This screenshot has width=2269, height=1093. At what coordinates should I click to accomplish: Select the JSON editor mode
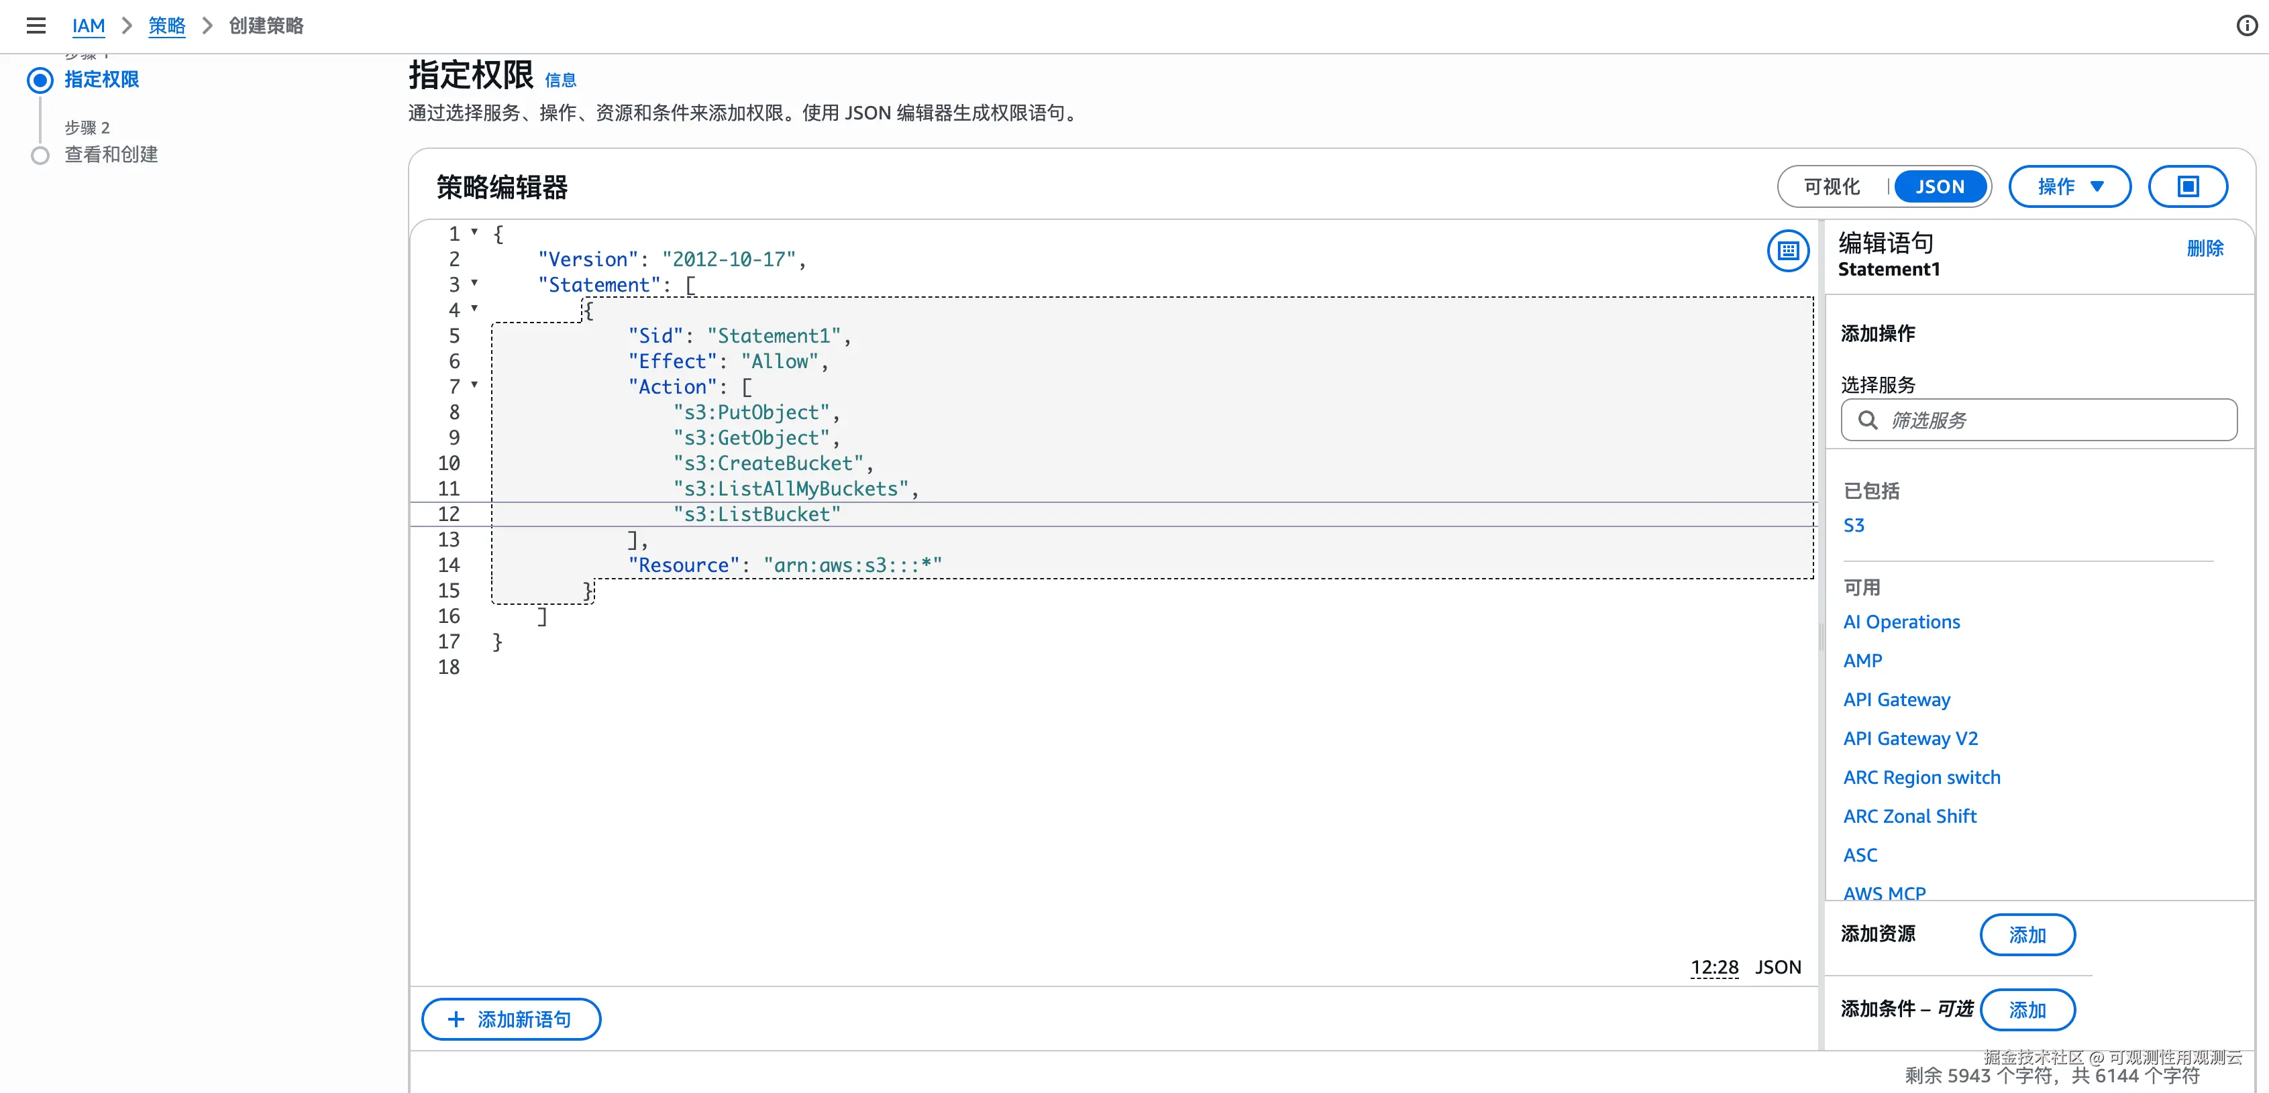coord(1940,186)
